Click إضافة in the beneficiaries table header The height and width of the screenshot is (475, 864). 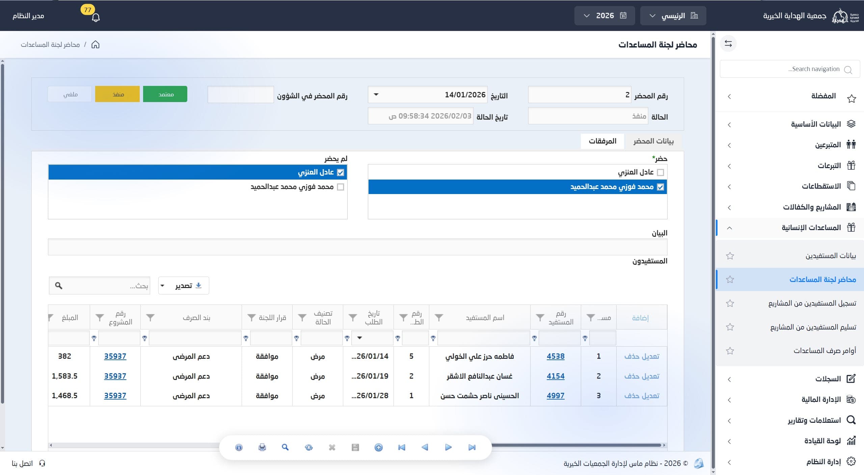(x=640, y=318)
